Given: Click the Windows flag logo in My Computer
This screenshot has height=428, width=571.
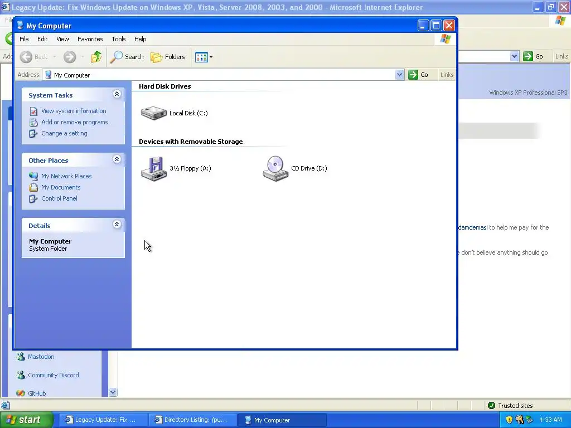Looking at the screenshot, I should click(445, 39).
